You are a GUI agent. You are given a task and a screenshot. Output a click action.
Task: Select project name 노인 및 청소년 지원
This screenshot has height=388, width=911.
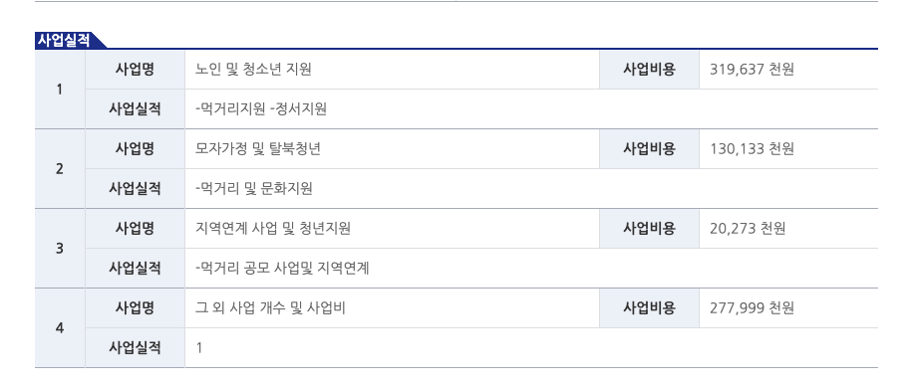click(x=254, y=69)
